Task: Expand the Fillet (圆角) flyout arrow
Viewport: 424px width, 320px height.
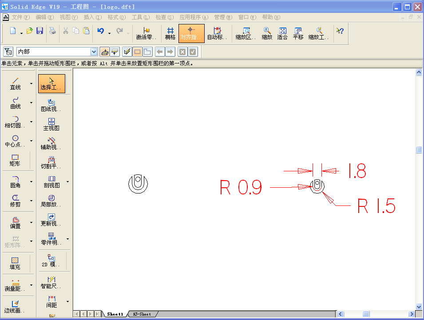Action: point(31,182)
